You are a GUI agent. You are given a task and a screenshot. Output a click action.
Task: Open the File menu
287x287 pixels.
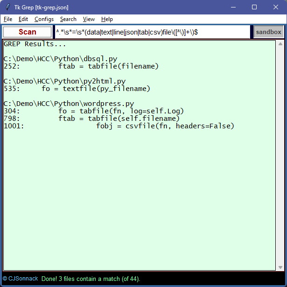point(8,19)
